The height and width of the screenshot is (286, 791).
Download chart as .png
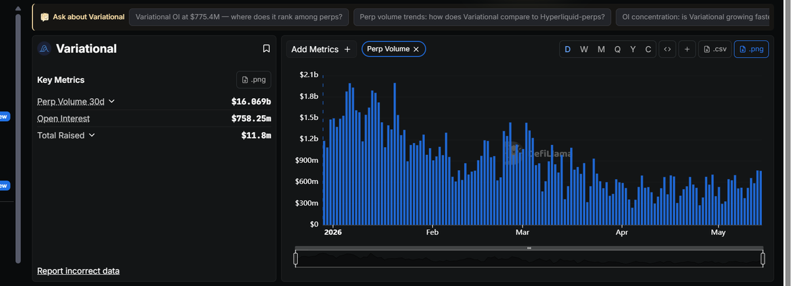tap(751, 49)
